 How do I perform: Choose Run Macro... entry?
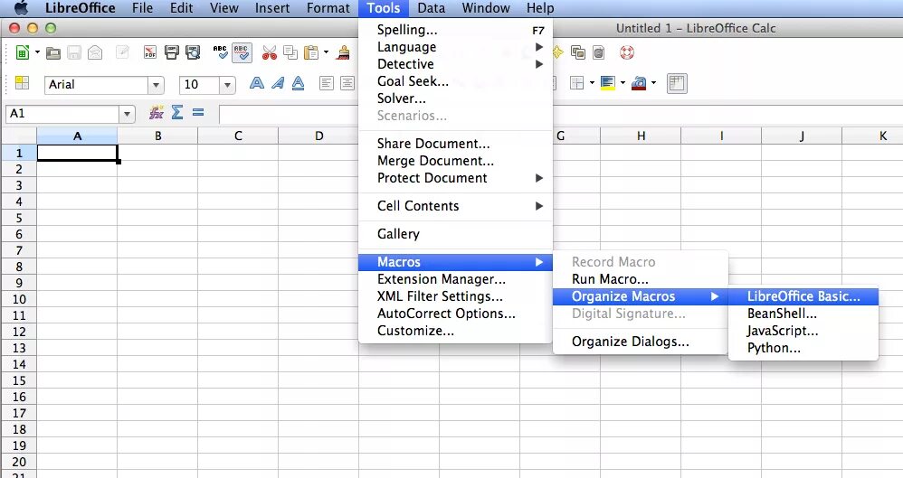[x=641, y=279]
